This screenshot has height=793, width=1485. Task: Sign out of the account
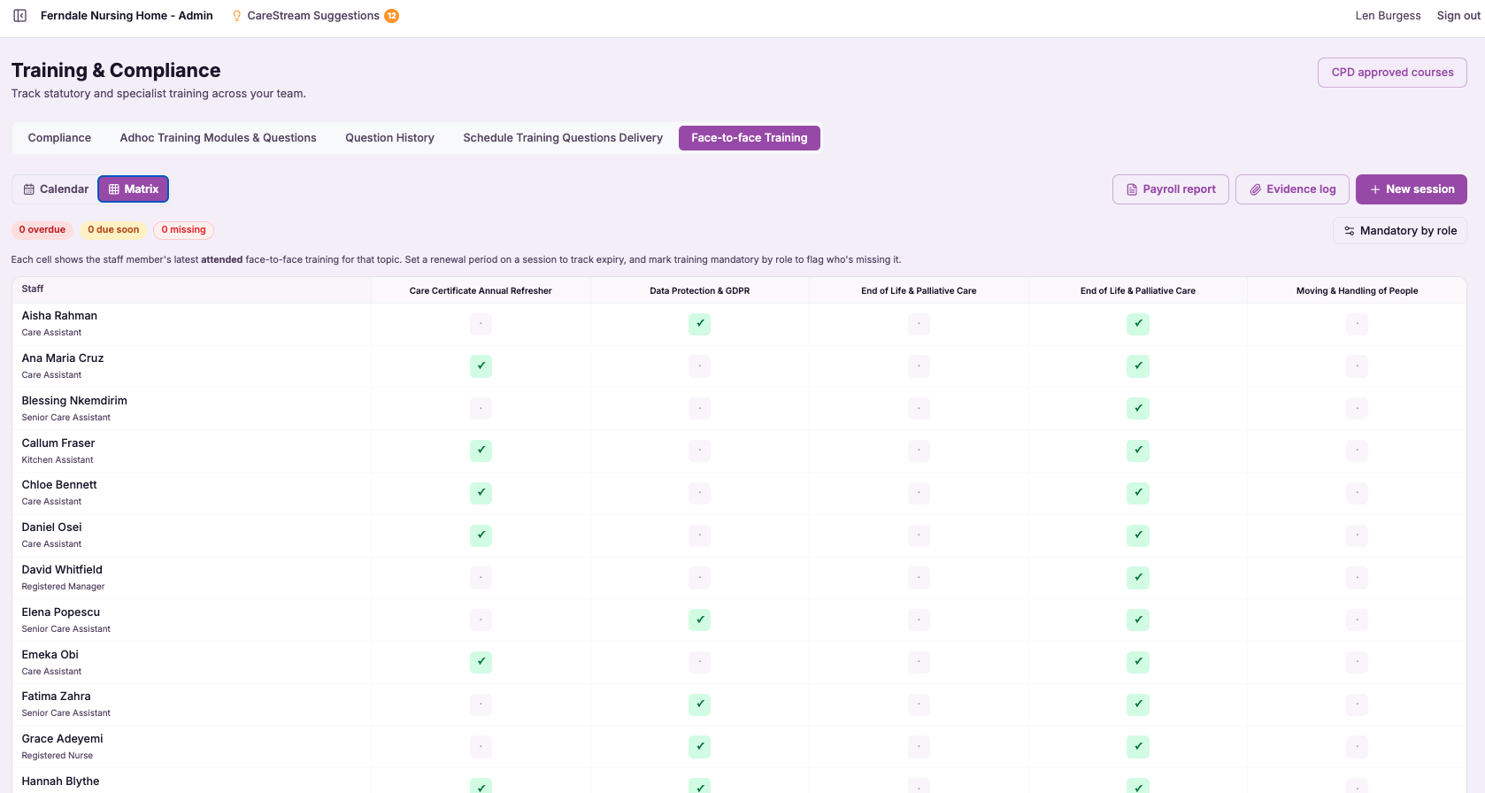1458,16
